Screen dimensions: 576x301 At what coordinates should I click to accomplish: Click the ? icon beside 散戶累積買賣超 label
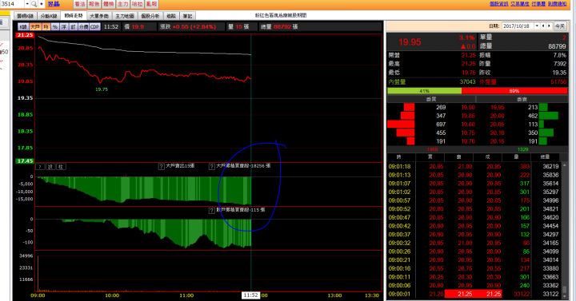pyautogui.click(x=211, y=211)
